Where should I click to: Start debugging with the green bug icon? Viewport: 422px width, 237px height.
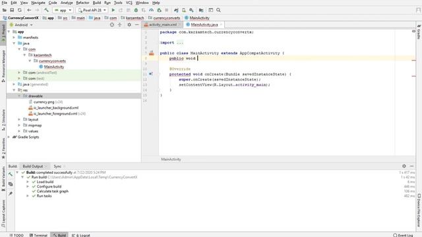tap(136, 11)
